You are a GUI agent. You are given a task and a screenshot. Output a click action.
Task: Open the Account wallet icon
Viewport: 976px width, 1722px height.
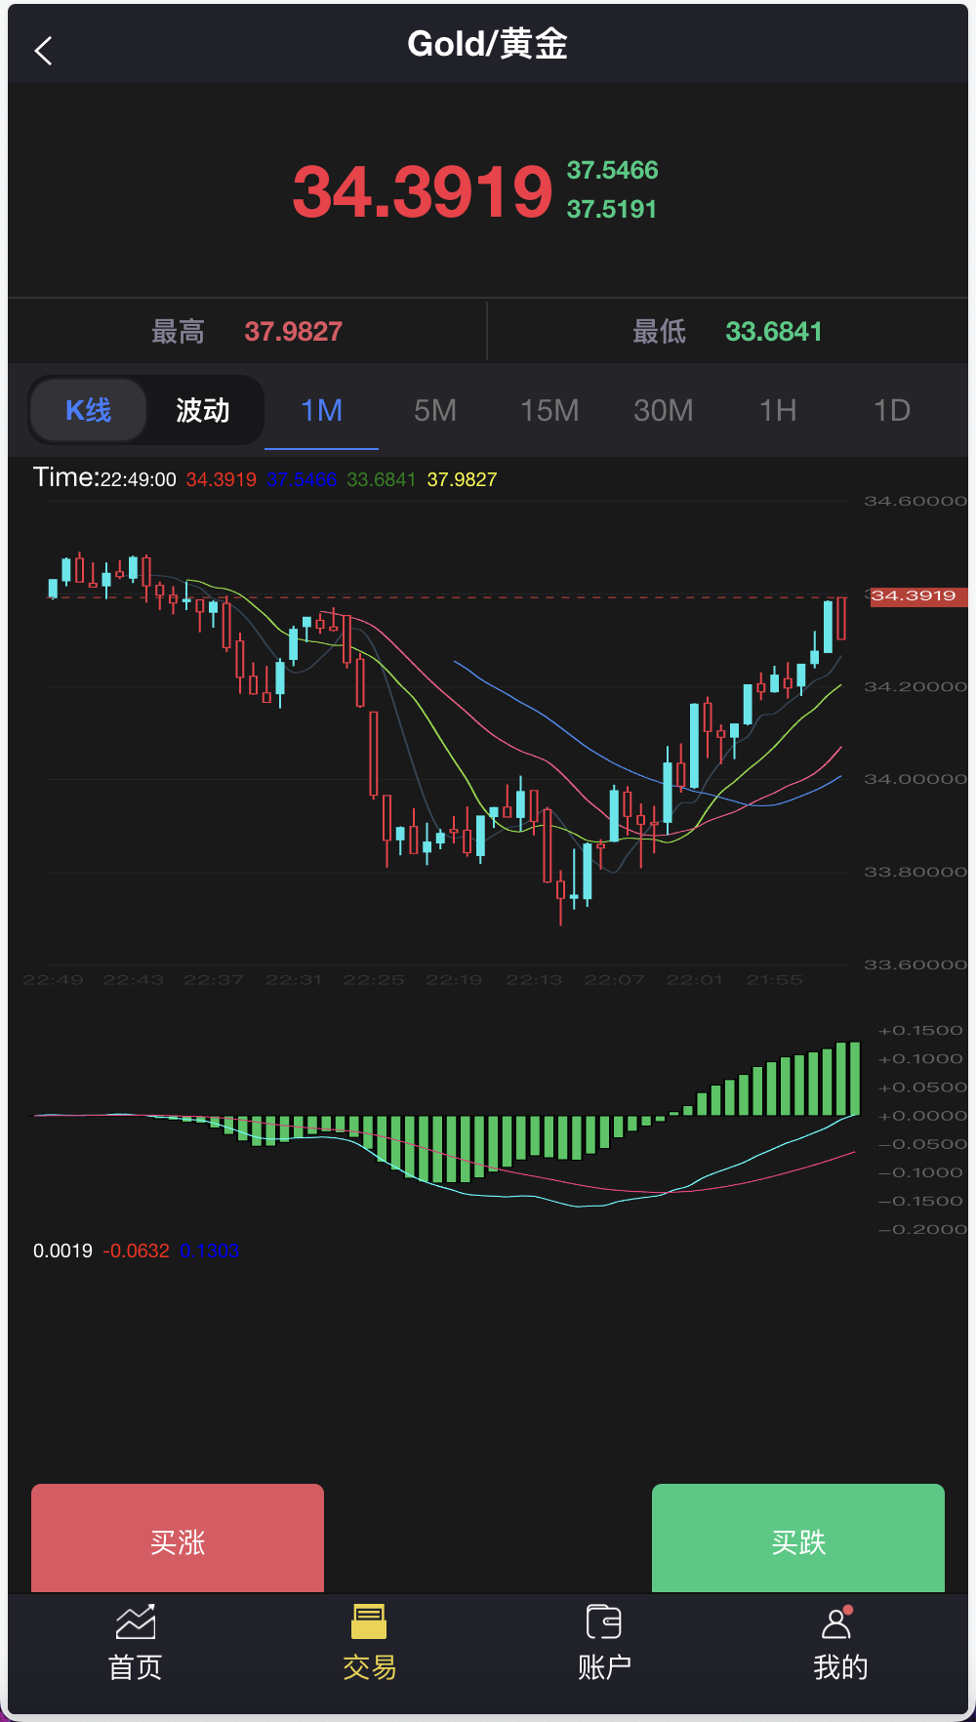point(604,1622)
